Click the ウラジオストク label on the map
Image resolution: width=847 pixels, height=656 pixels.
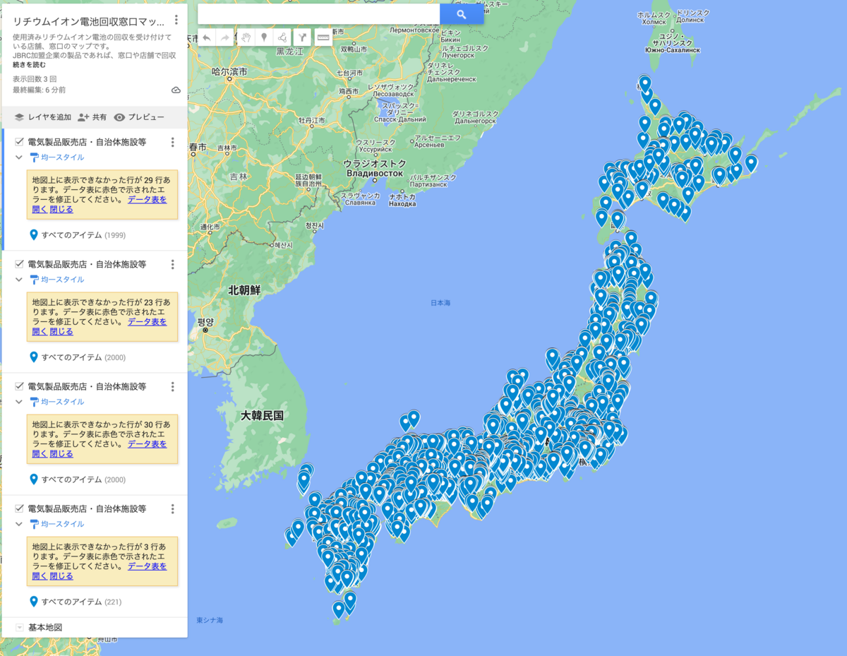[x=373, y=163]
